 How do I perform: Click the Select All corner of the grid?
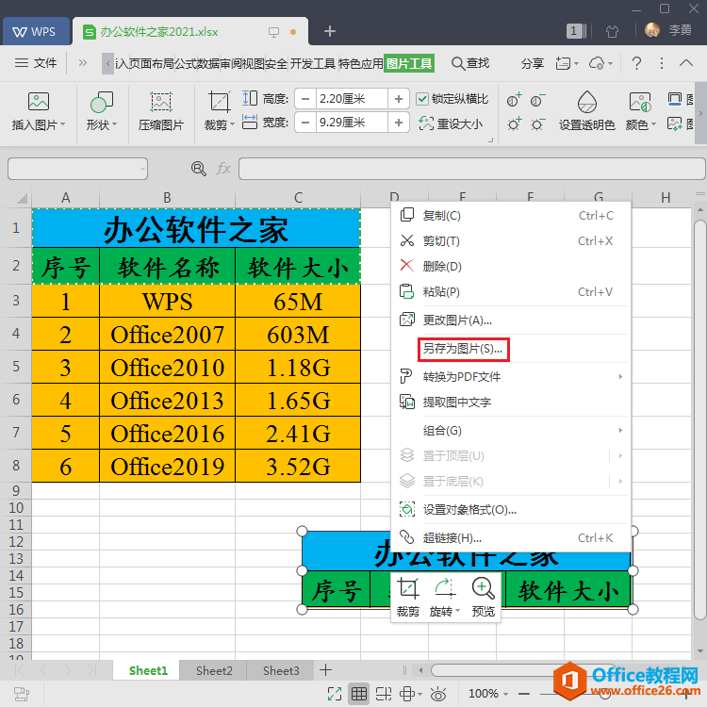pos(21,198)
